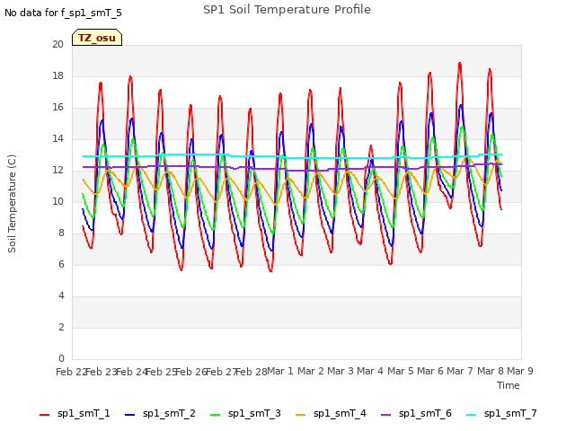575x431 pixels.
Task: Toggle the sp1_smT_2 legend entry
Action: pyautogui.click(x=160, y=414)
